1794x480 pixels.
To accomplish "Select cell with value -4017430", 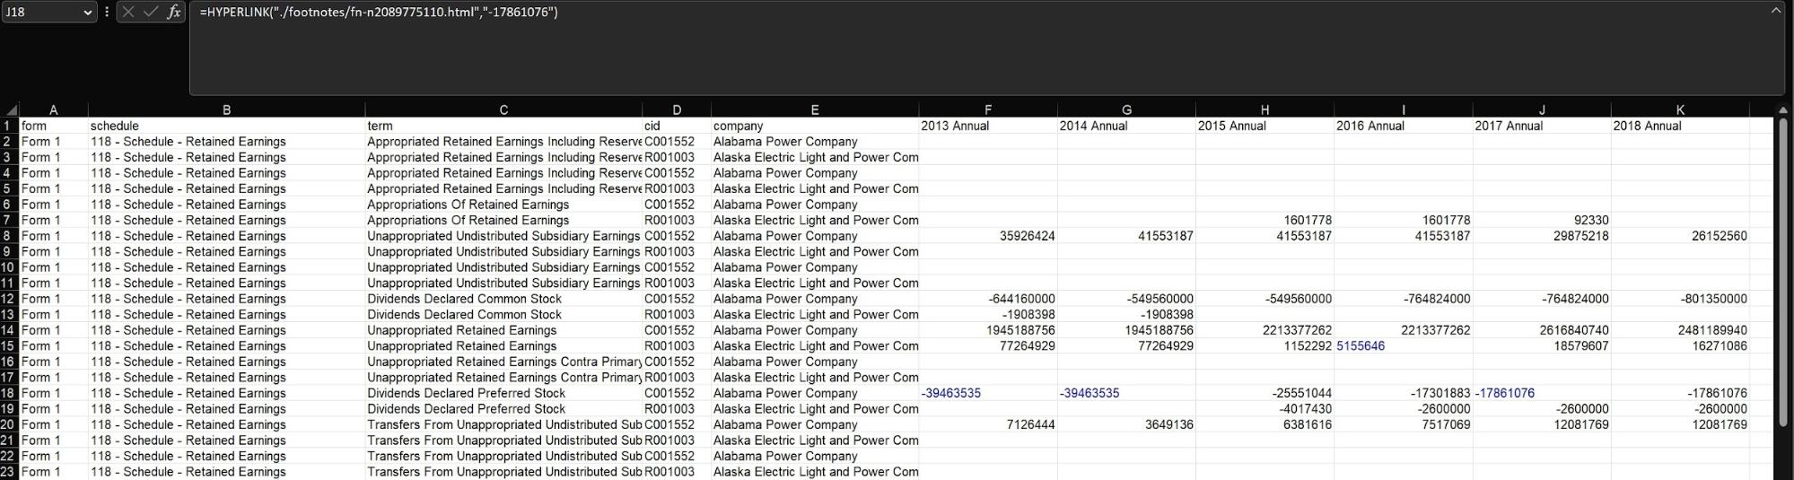I will [x=1265, y=408].
